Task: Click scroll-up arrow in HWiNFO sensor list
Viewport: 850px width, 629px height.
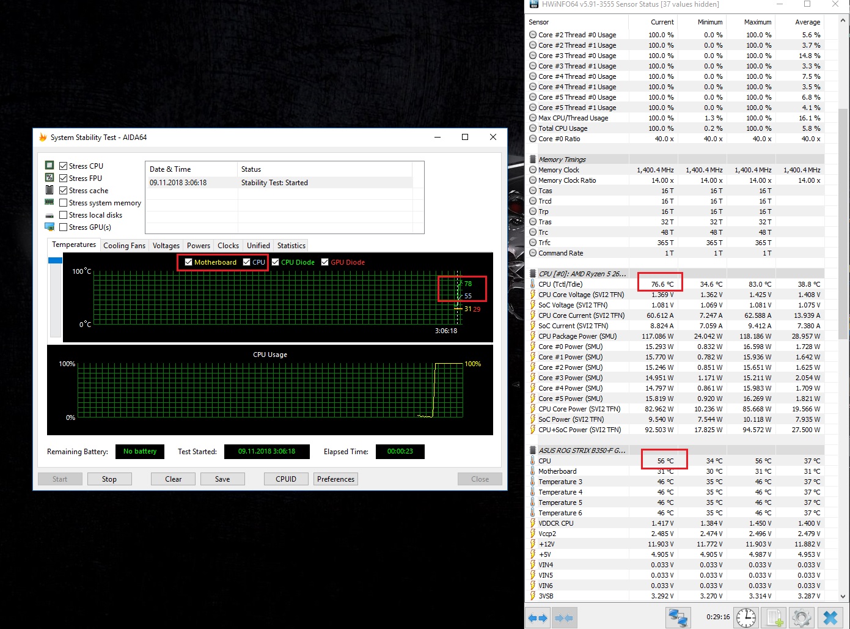Action: point(843,21)
